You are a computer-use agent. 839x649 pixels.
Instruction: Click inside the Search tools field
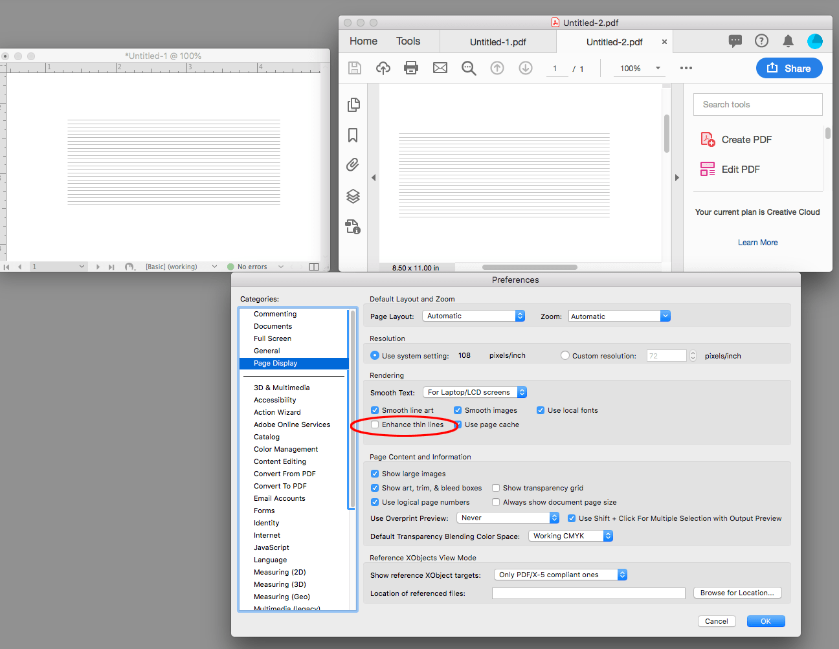pos(757,104)
